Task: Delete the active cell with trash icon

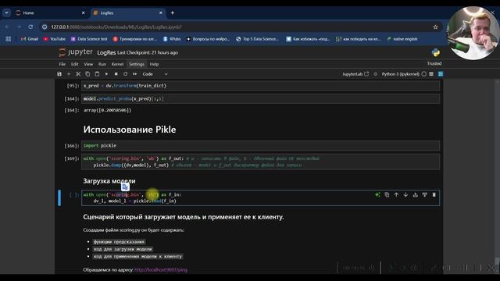Action: [x=434, y=194]
